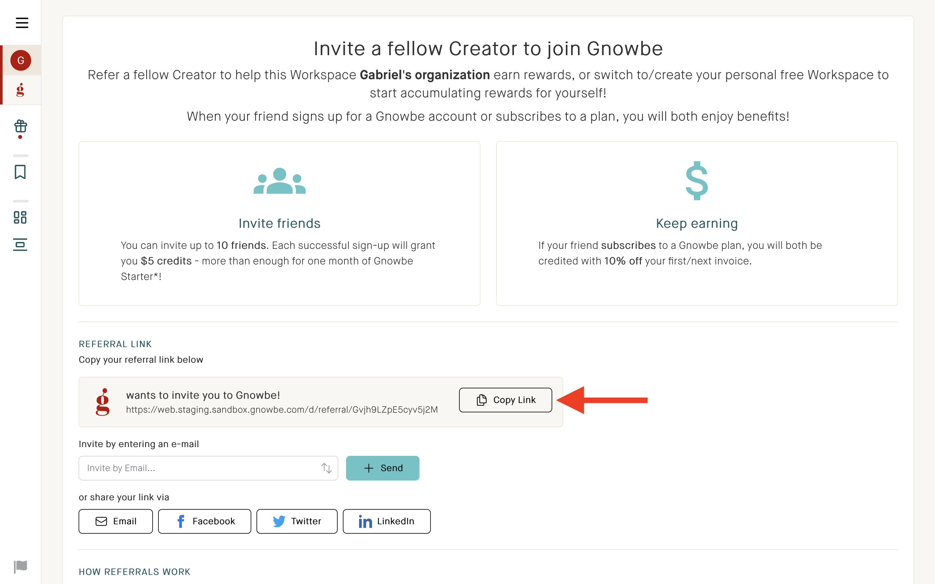This screenshot has height=584, width=935.
Task: Click the Send invite button
Action: click(382, 468)
